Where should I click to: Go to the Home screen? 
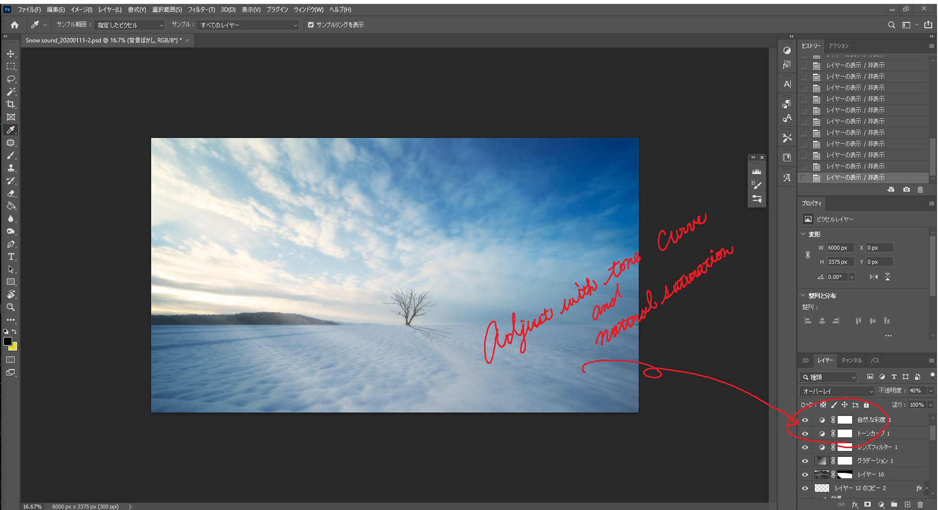(x=15, y=25)
